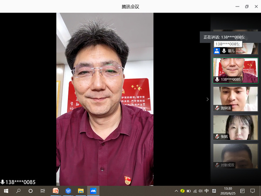Image resolution: width=261 pixels, height=196 pixels.
Task: Open the WPS app on the taskbar
Action: [68, 191]
